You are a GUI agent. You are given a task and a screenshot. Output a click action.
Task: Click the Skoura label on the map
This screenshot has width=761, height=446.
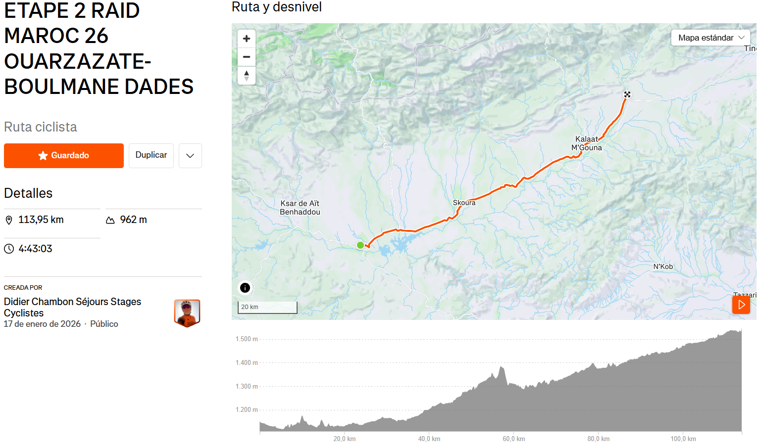pyautogui.click(x=464, y=203)
